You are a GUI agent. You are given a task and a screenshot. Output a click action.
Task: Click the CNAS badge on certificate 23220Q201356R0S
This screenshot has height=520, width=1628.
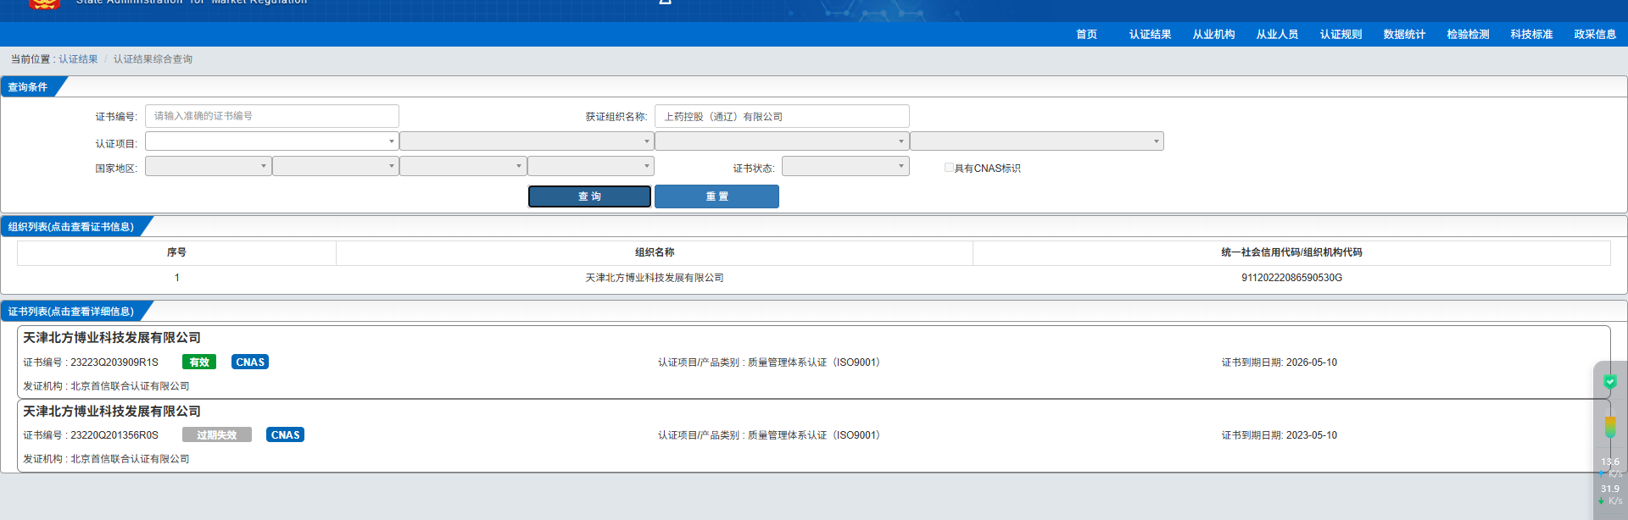[x=285, y=434]
